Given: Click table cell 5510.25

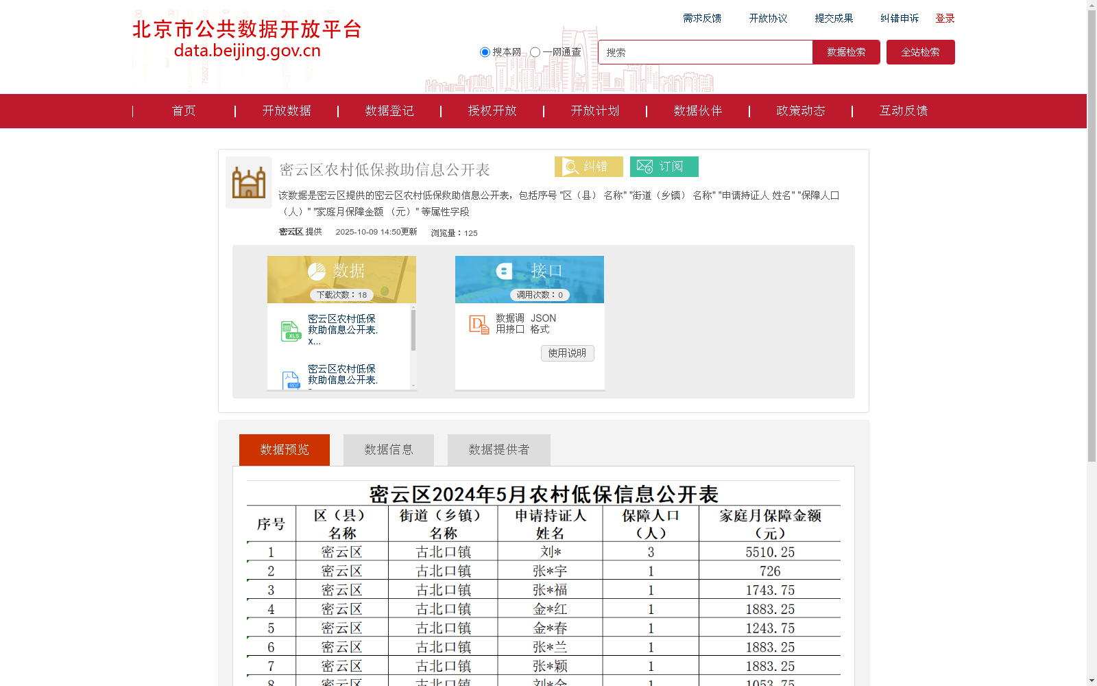Looking at the screenshot, I should coord(770,552).
